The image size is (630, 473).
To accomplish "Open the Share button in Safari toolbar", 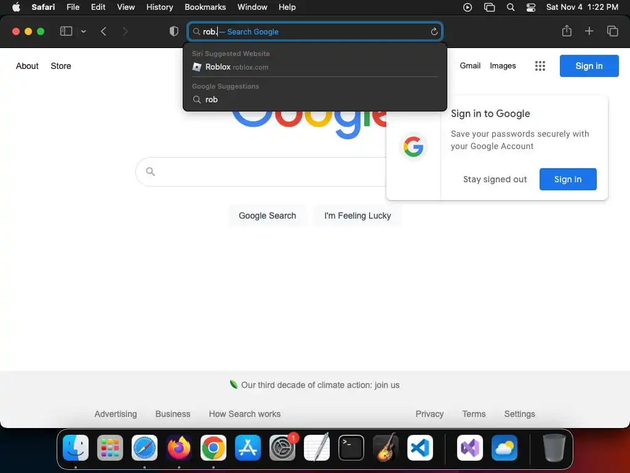I will (x=567, y=31).
